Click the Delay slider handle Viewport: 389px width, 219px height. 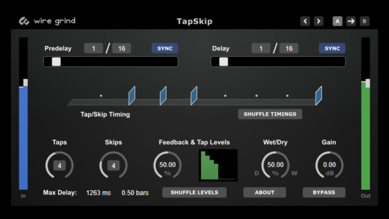tap(224, 62)
